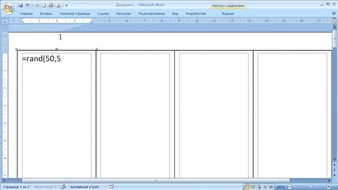Click the right indent marker on ruler
This screenshot has height=190, width=338.
[91, 21]
